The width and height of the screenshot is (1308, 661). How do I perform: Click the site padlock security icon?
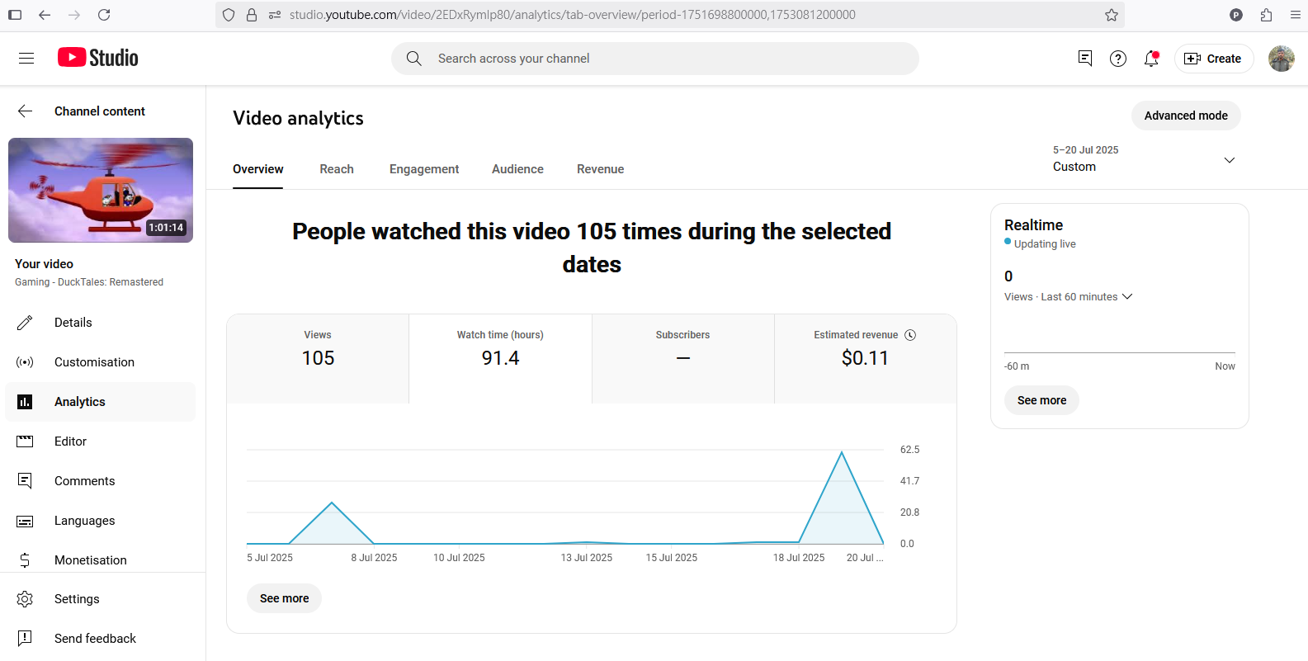point(252,15)
